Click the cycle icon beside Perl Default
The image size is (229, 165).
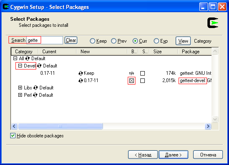click(35, 95)
